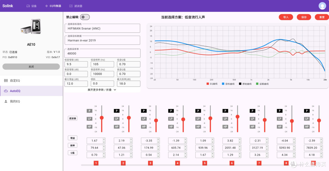Click the 滤波器 row label button
Viewport: 329px width, 171px height.
coord(73,118)
